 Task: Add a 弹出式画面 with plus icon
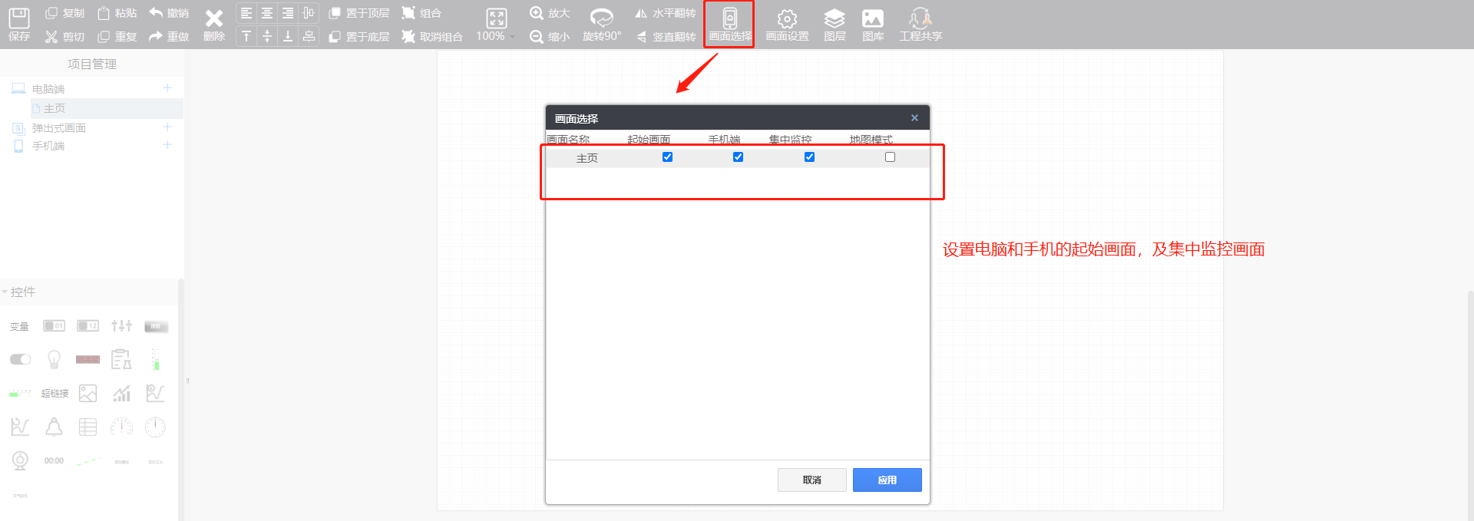tap(167, 127)
